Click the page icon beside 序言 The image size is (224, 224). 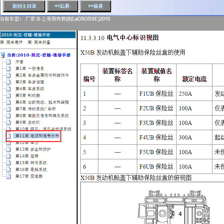pyautogui.click(x=9, y=62)
